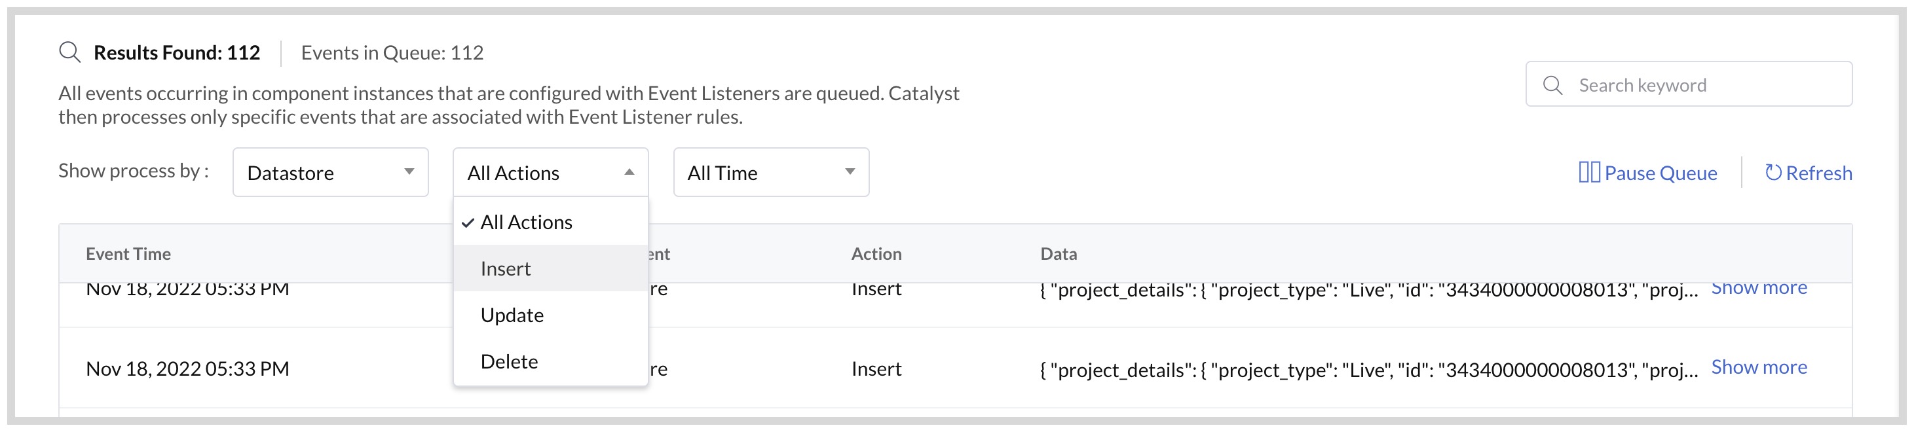Click the search icon inside the keyword field
Image resolution: width=1914 pixels, height=432 pixels.
click(x=1553, y=84)
